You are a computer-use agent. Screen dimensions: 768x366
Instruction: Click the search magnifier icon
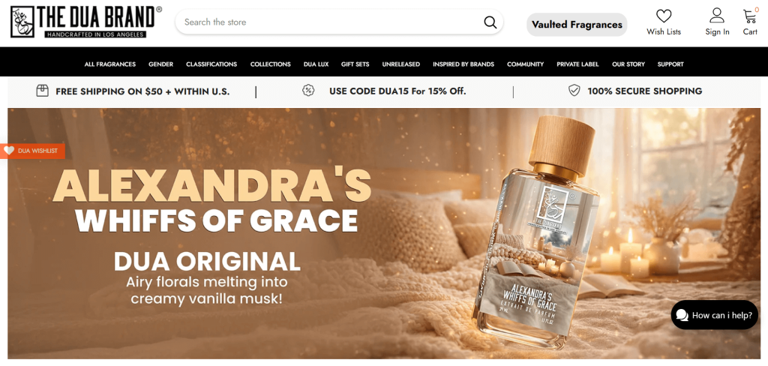pos(490,22)
